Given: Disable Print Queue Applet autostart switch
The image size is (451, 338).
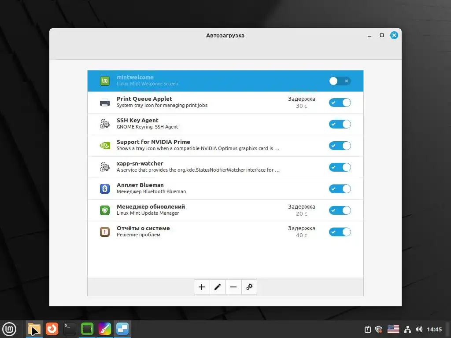Looking at the screenshot, I should click(x=340, y=103).
